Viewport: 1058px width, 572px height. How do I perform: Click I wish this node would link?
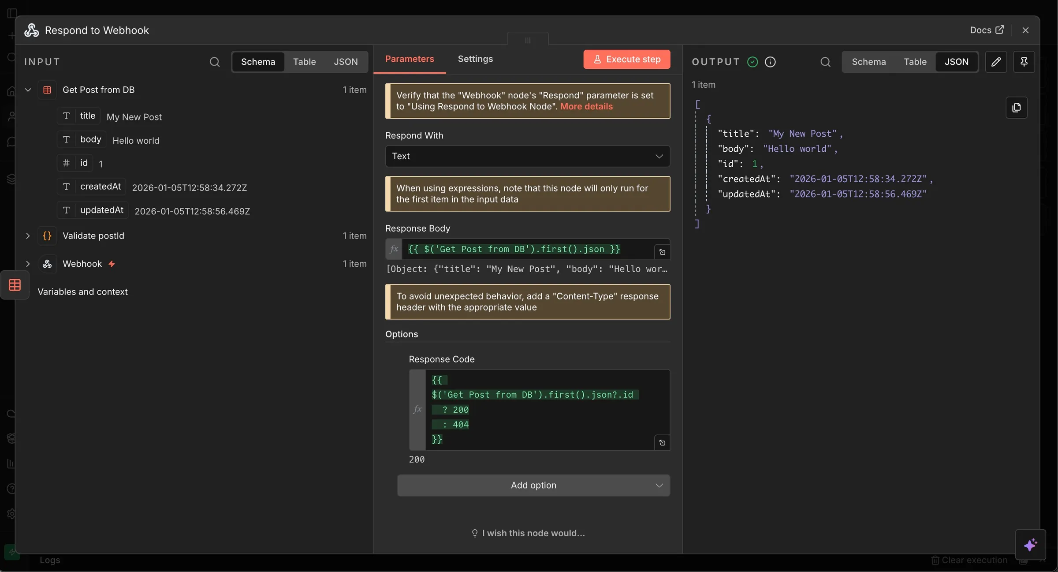pos(528,533)
